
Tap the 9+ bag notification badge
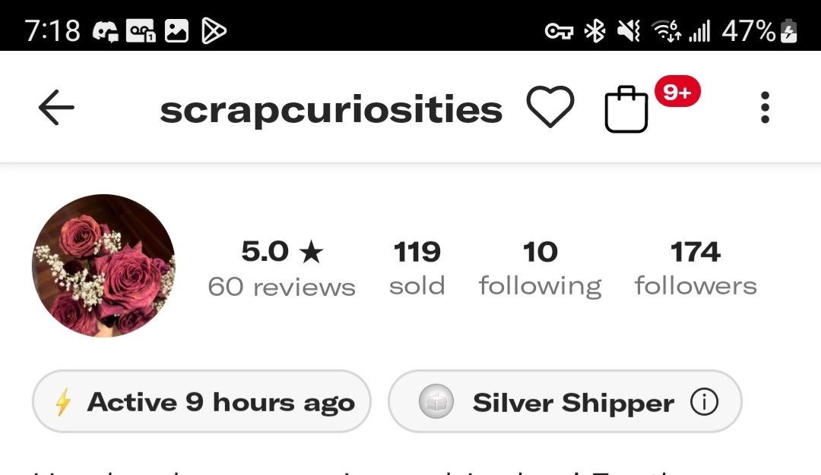(677, 92)
